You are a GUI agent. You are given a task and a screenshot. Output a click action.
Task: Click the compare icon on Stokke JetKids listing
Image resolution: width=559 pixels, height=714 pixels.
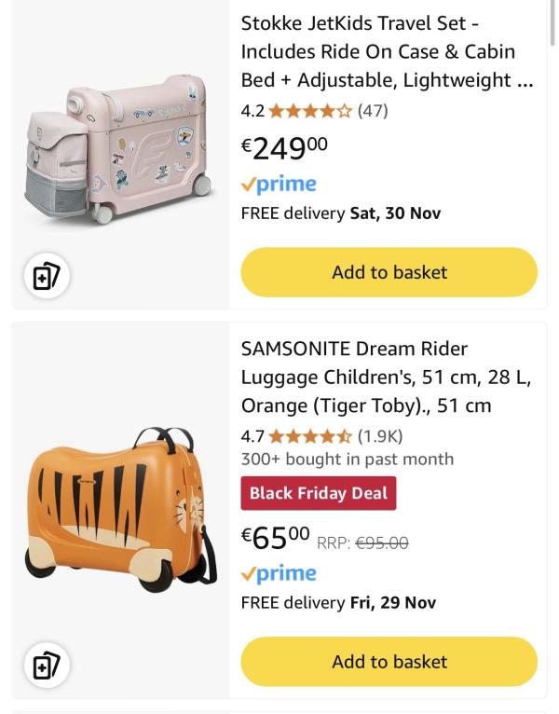(46, 277)
